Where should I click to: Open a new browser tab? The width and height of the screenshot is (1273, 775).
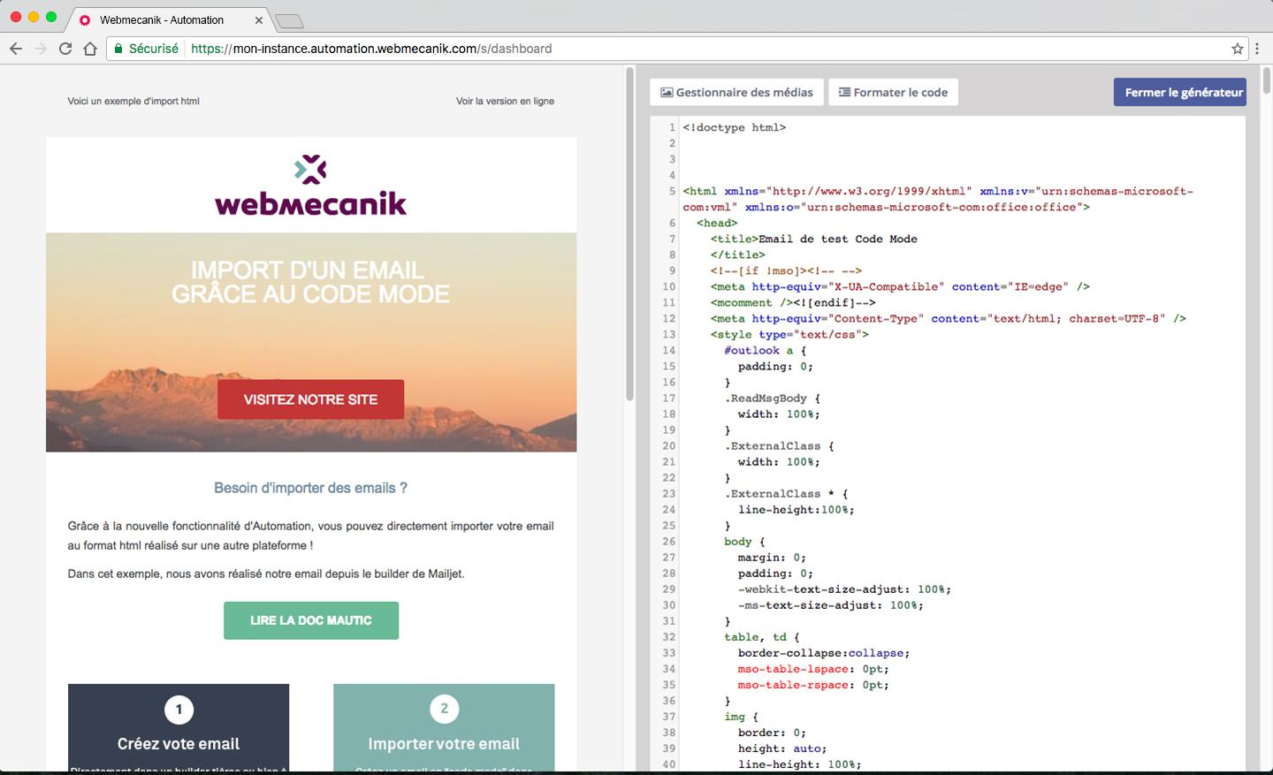point(289,21)
